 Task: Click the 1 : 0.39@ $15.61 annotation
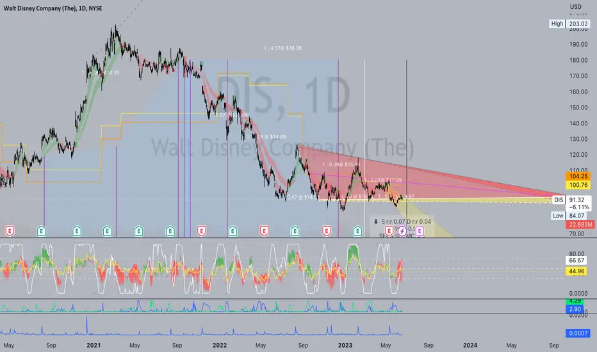pos(341,164)
